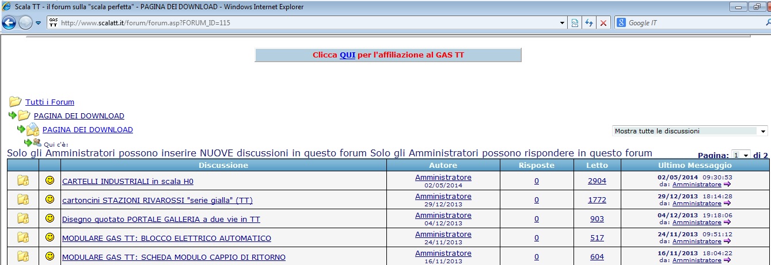Open the Tutti i Forum link

coord(50,102)
